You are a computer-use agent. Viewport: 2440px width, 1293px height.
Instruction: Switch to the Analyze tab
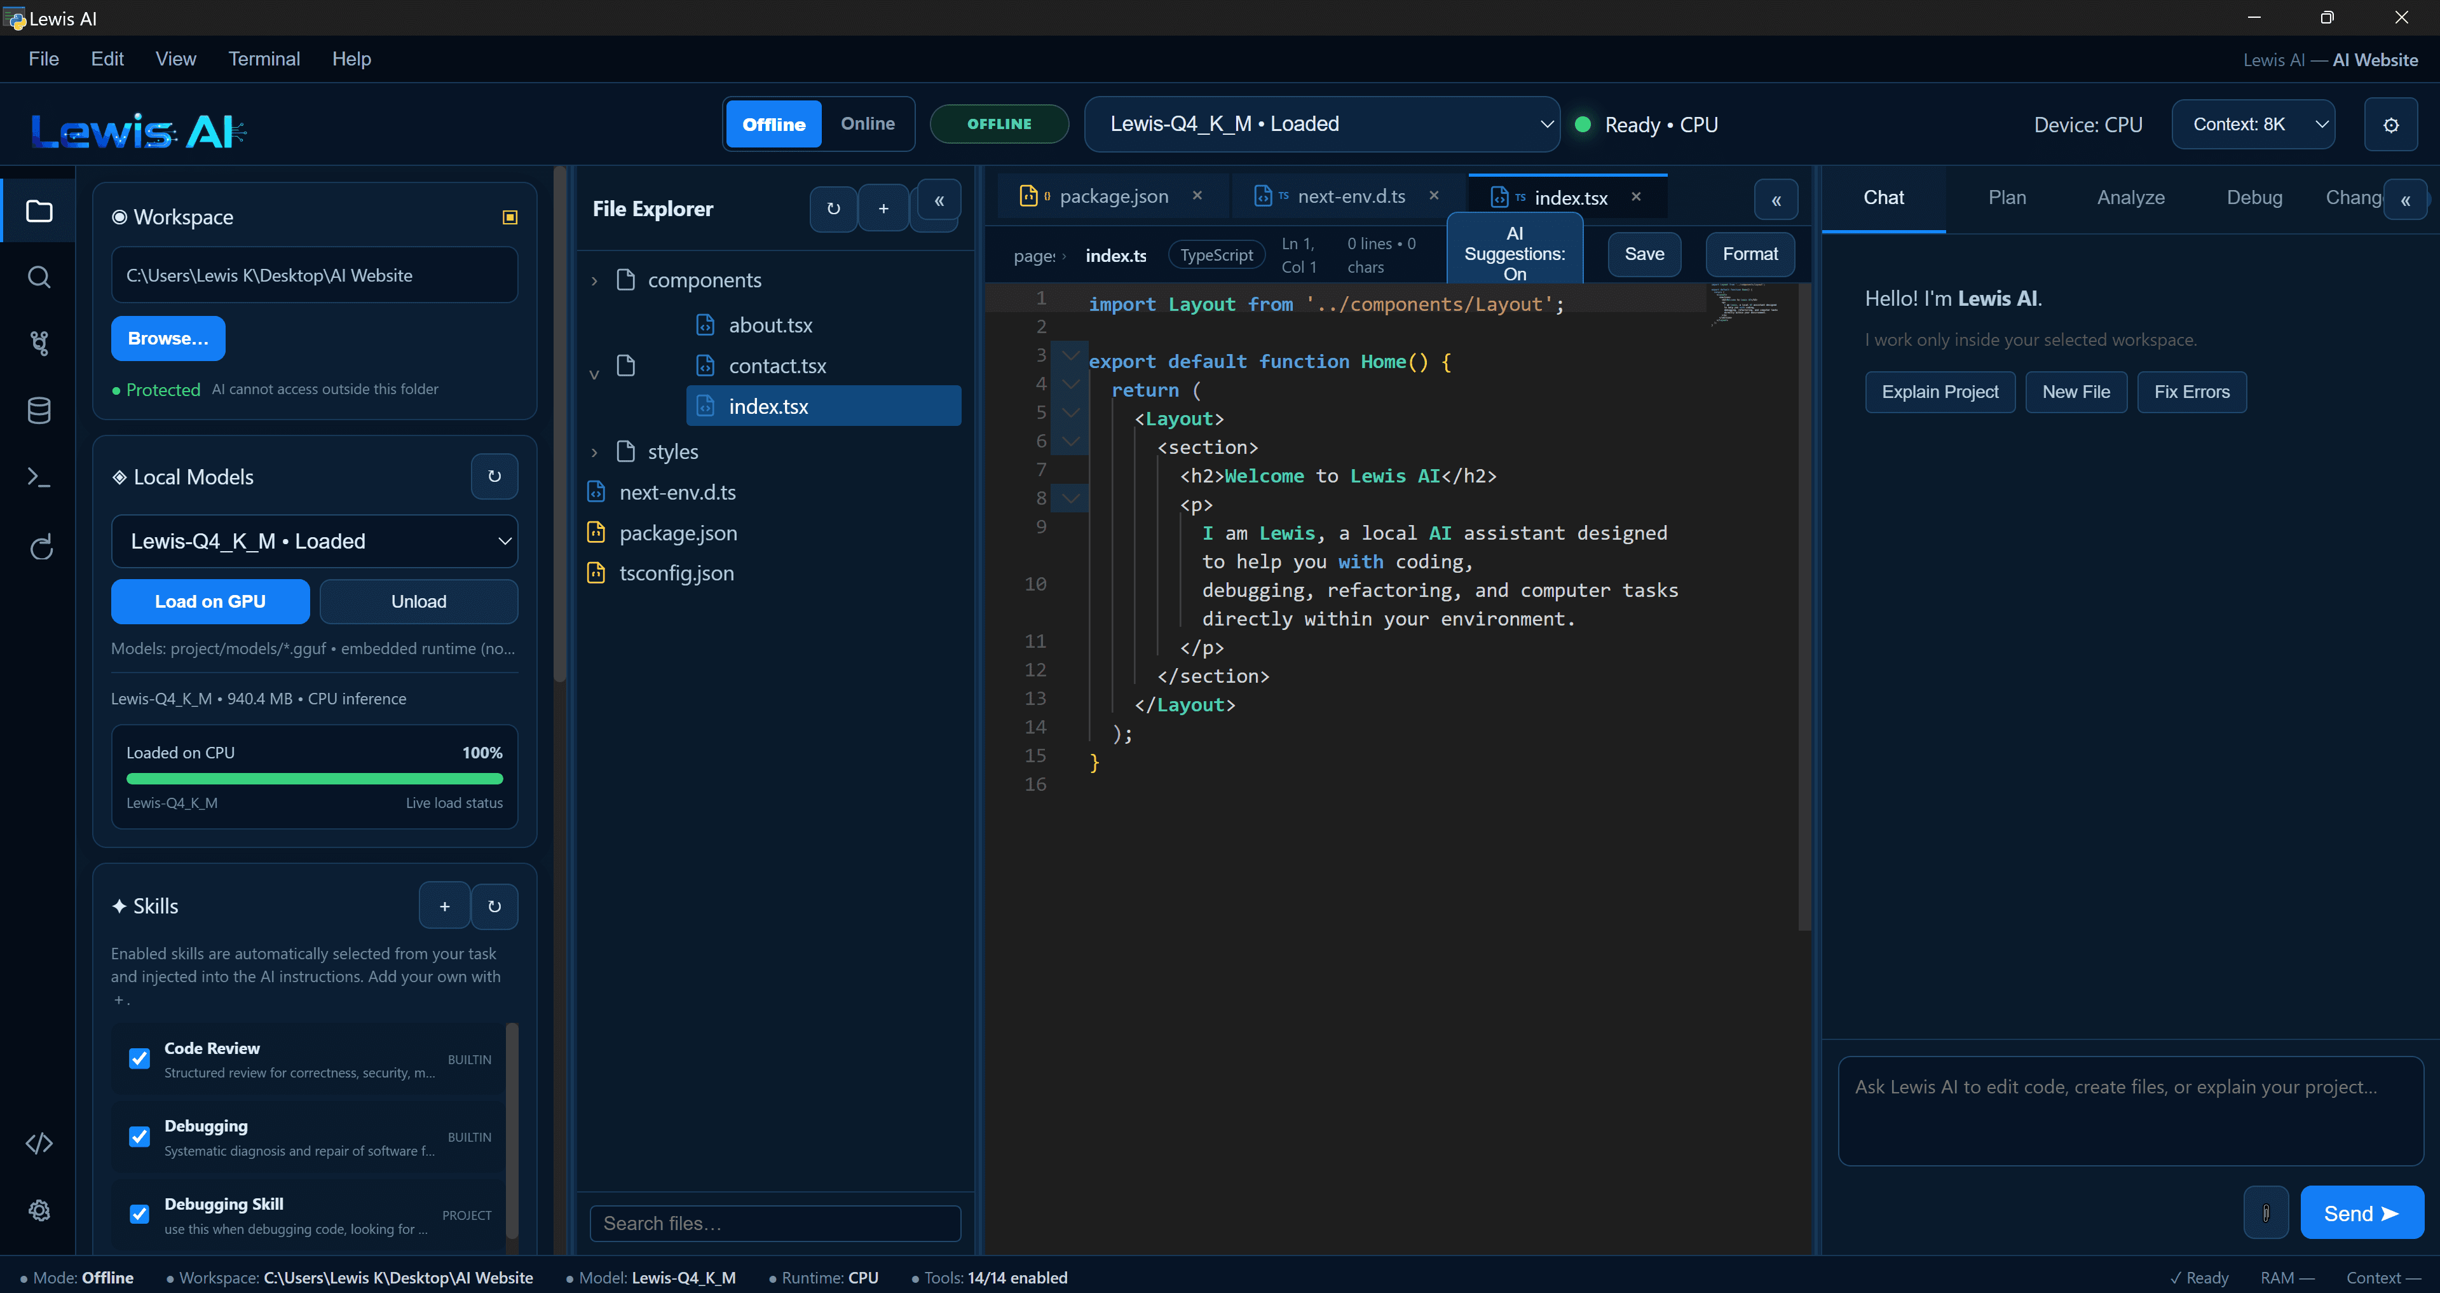[x=2130, y=197]
